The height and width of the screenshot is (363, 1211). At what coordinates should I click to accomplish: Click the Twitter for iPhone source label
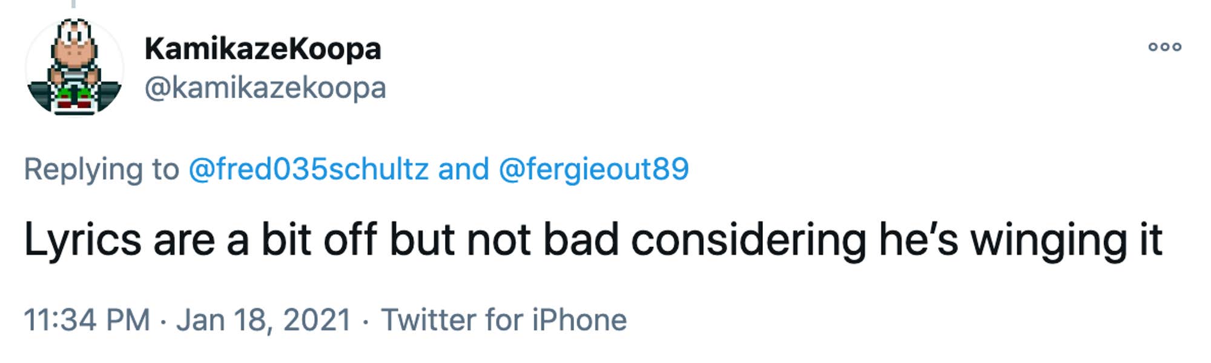[x=503, y=319]
